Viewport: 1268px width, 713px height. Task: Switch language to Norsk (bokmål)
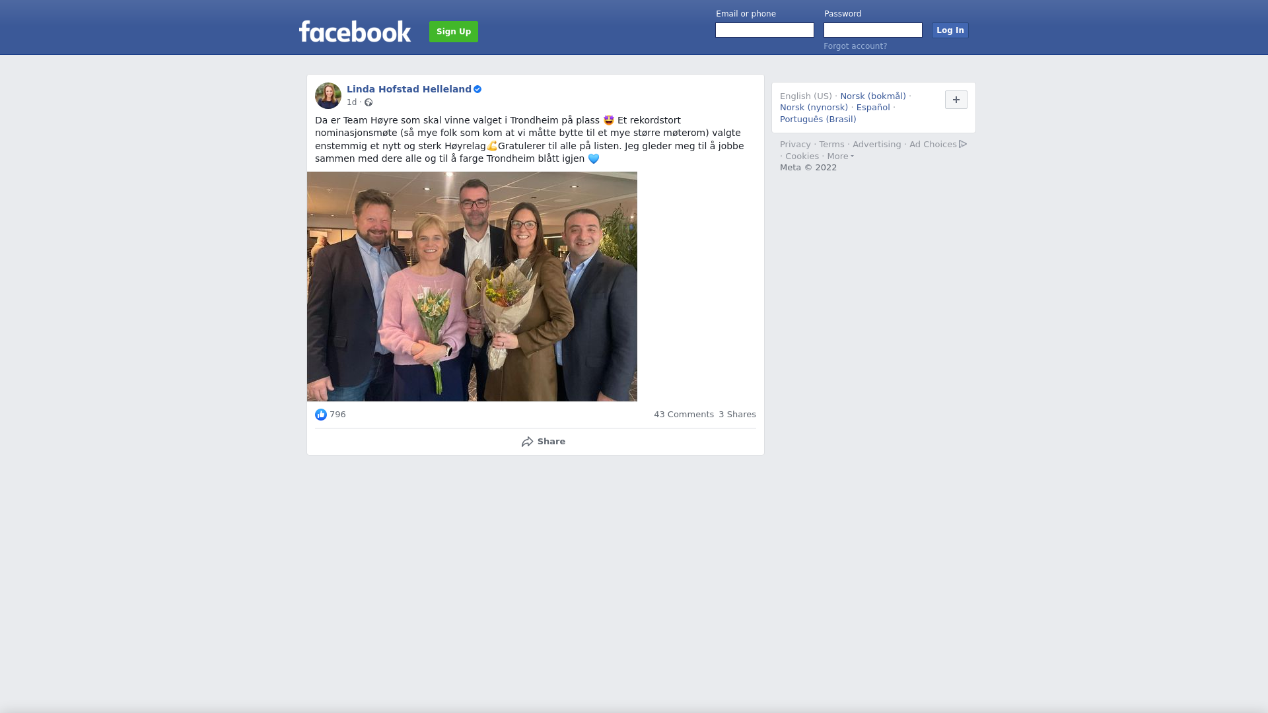873,96
